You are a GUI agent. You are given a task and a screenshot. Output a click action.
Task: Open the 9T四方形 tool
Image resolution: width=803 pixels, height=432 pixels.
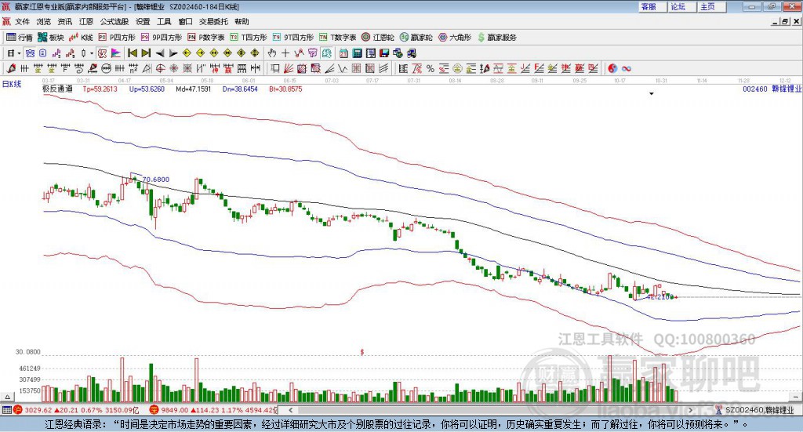coord(293,38)
